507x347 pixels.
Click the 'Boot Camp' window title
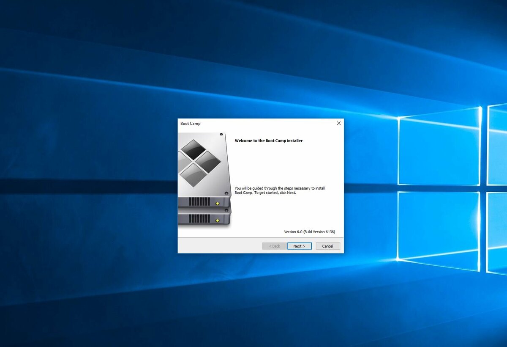[191, 124]
